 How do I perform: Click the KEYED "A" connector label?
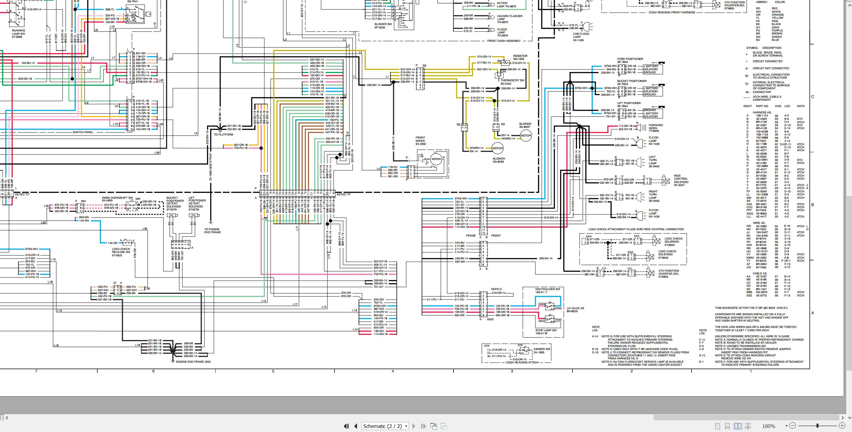(x=344, y=194)
